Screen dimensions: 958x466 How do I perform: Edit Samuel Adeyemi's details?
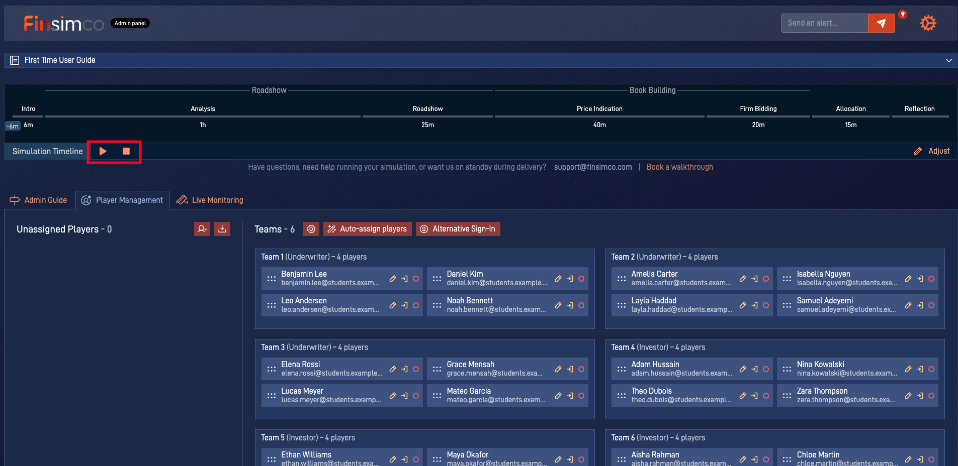tap(908, 305)
